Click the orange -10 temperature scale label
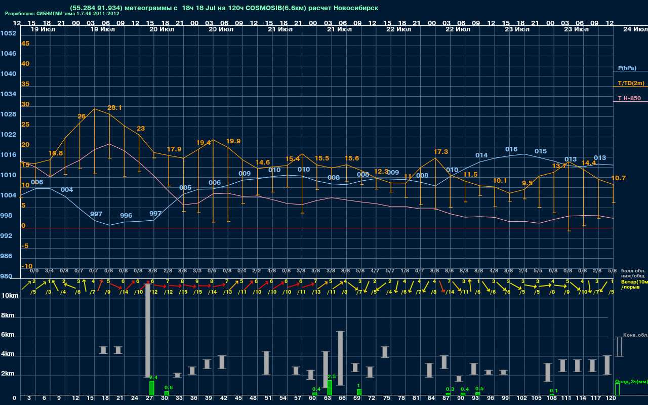Screen dimensions: 648x405 (x=27, y=266)
